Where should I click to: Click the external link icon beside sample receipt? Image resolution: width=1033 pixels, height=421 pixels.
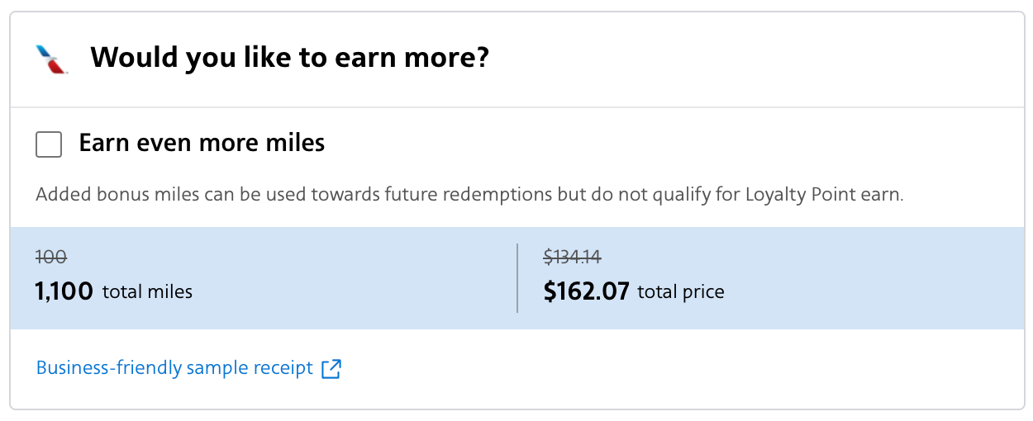(331, 368)
